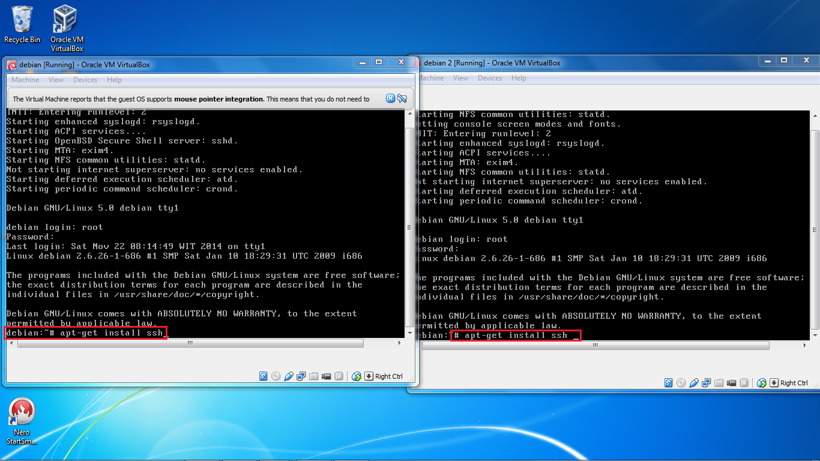
Task: Click the 'Right Ctrl' host key label in debian window
Action: click(389, 376)
